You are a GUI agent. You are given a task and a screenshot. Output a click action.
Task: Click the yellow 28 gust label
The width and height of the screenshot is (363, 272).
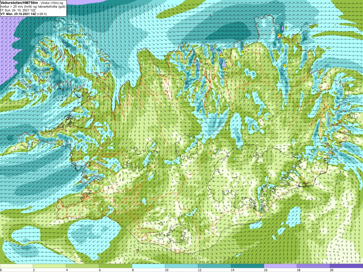[x=224, y=69]
